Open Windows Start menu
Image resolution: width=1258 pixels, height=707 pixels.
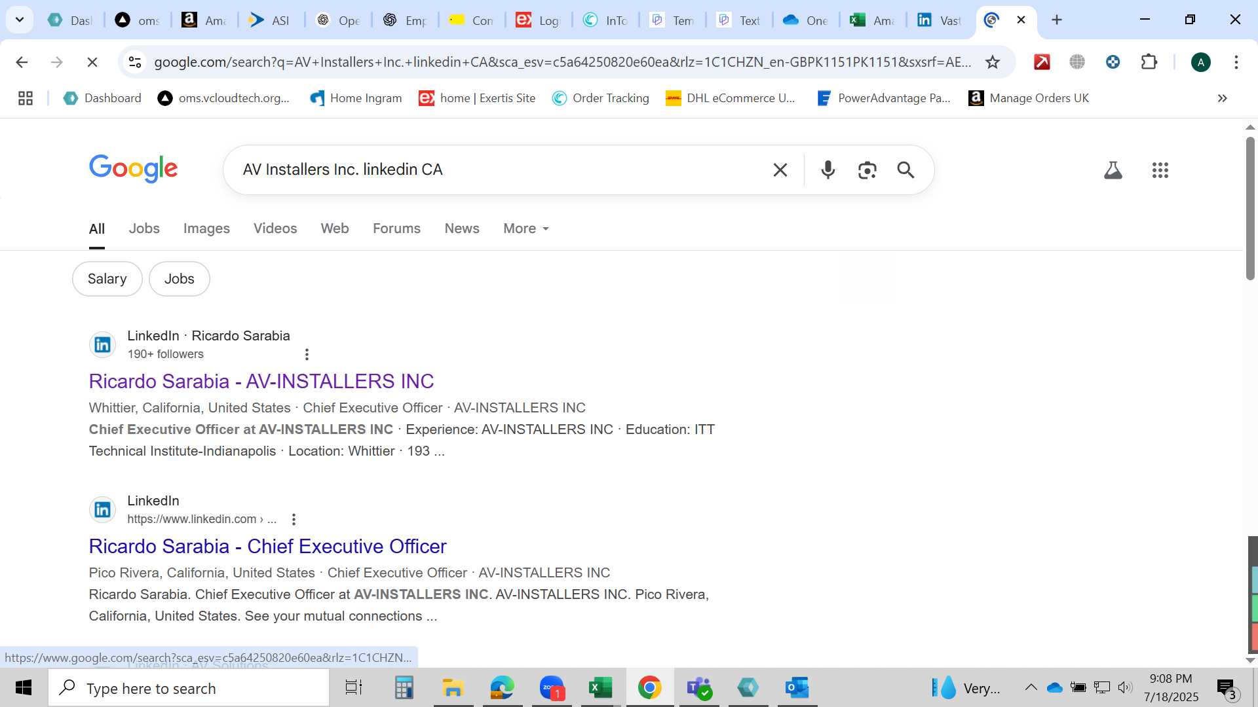24,688
